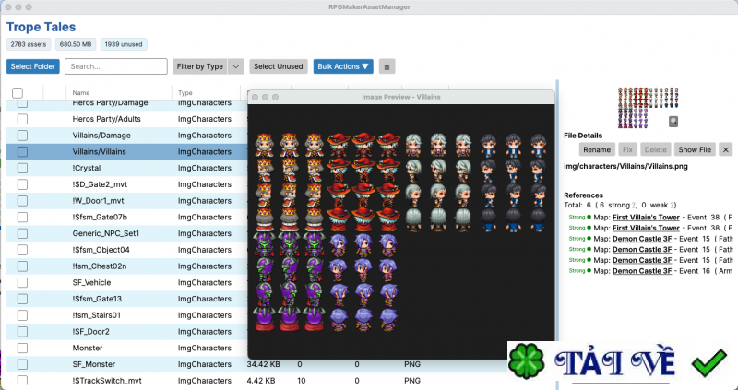The width and height of the screenshot is (738, 390).
Task: Click the list view menu icon
Action: point(387,66)
